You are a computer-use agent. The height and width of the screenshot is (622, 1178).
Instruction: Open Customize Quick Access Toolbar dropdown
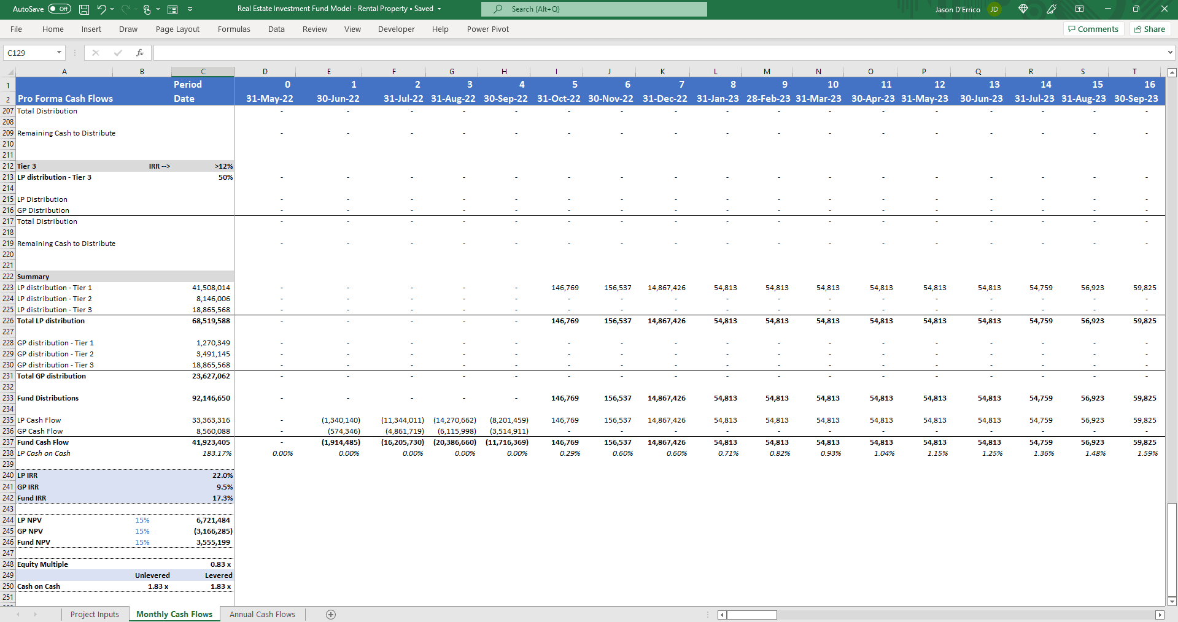(190, 9)
